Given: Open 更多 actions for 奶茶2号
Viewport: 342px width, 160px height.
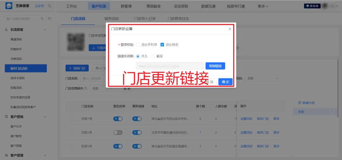Looking at the screenshot, I should point(276,132).
